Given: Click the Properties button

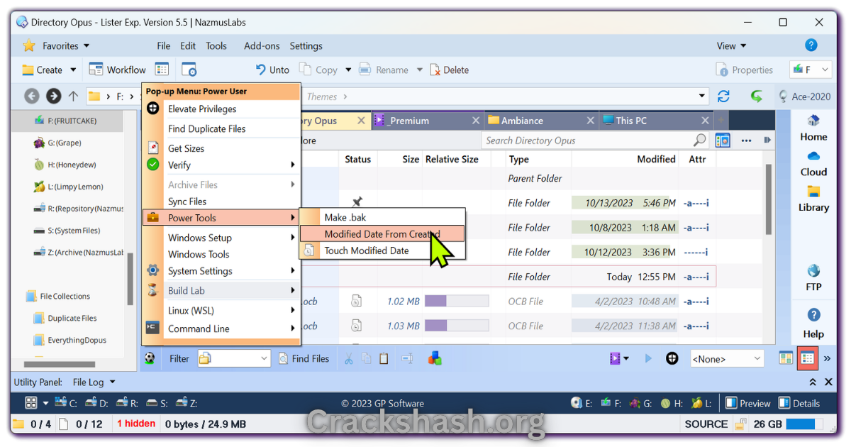Looking at the screenshot, I should [x=745, y=70].
